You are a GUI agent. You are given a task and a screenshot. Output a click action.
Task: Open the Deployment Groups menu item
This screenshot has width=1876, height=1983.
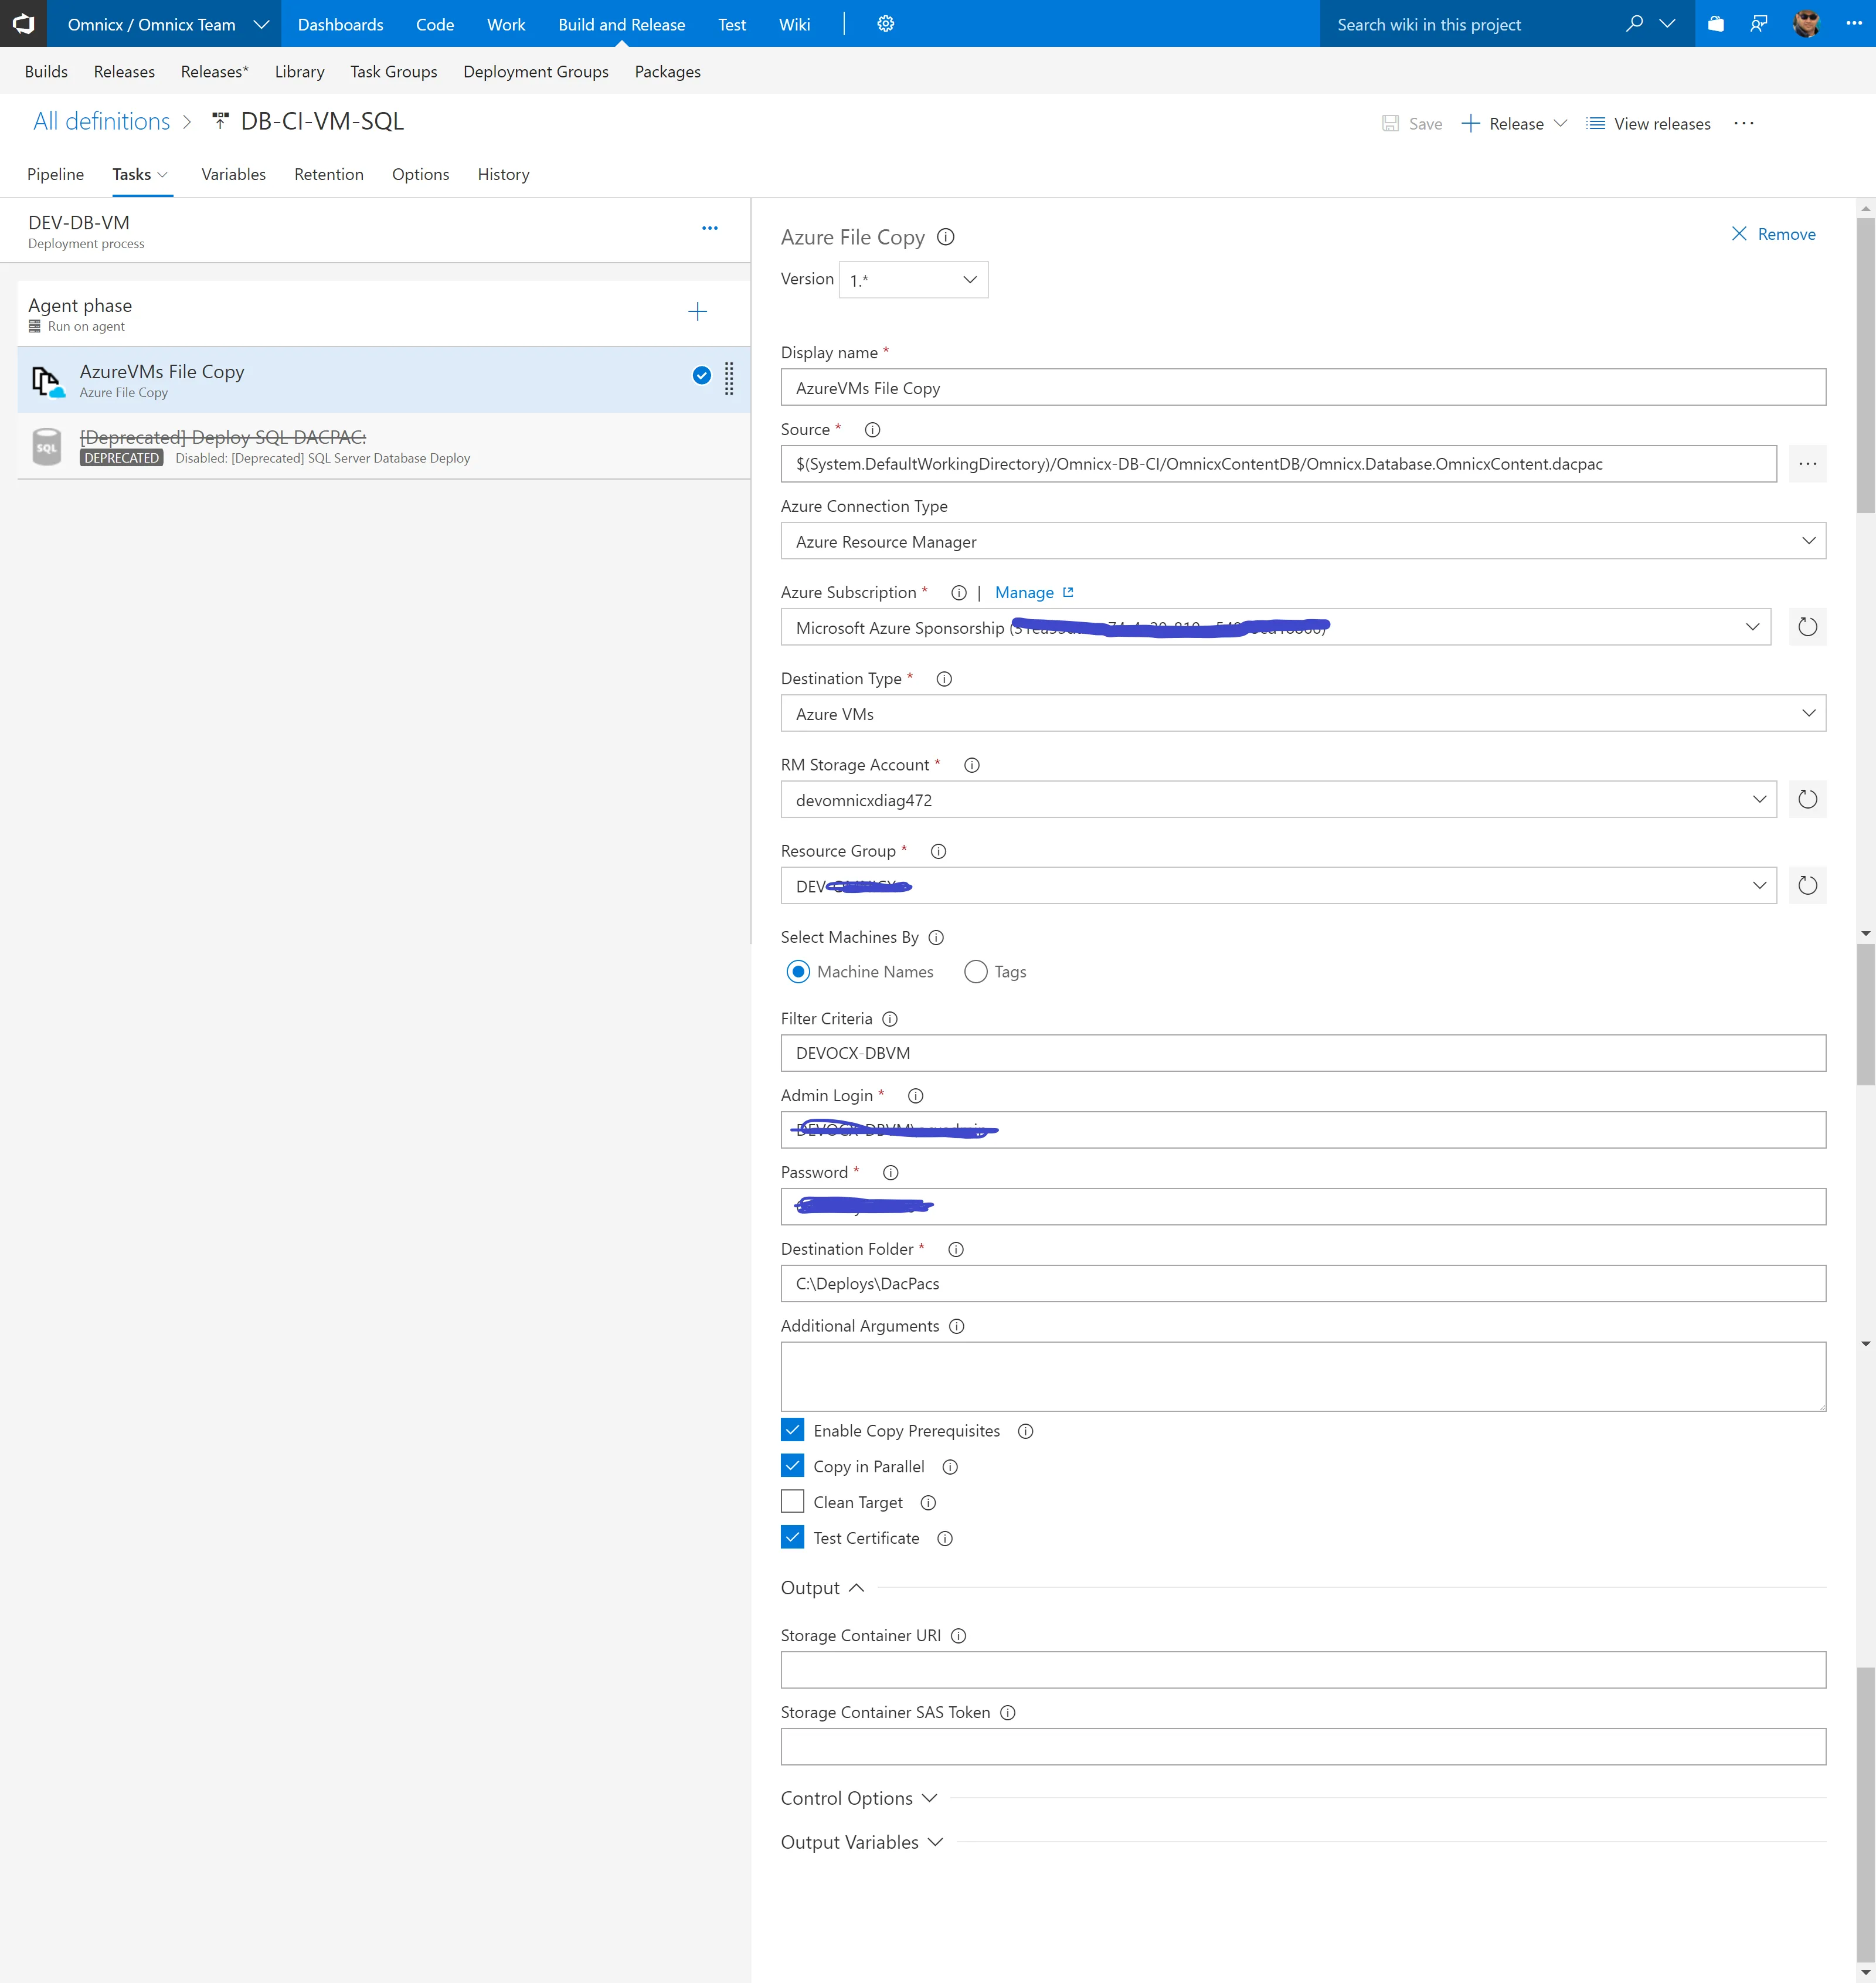(x=535, y=72)
